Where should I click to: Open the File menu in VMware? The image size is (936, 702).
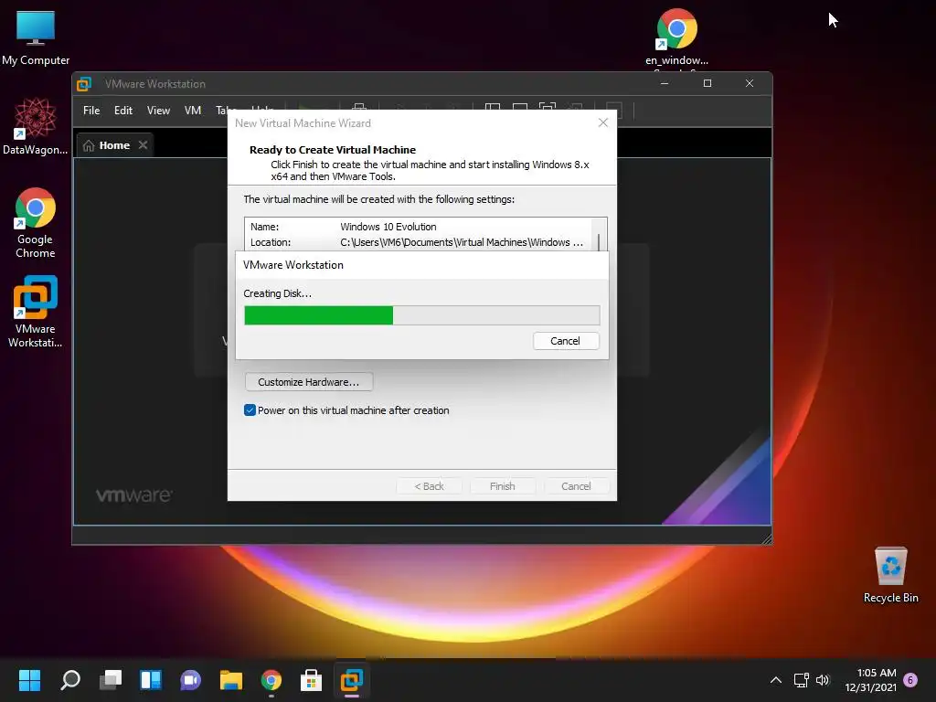coord(91,111)
